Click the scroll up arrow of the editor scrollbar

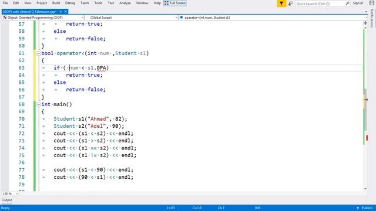[365, 28]
